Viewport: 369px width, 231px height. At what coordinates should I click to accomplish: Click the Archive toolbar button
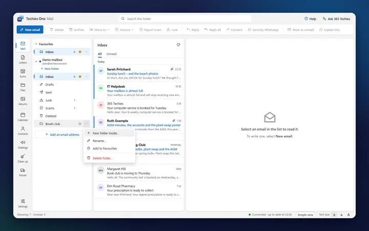click(76, 30)
